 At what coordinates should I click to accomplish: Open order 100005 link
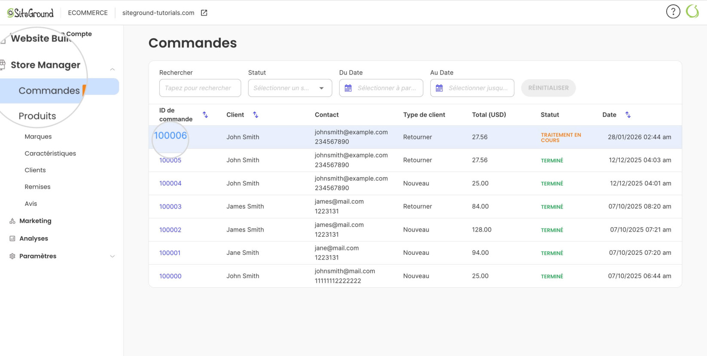[x=171, y=160]
